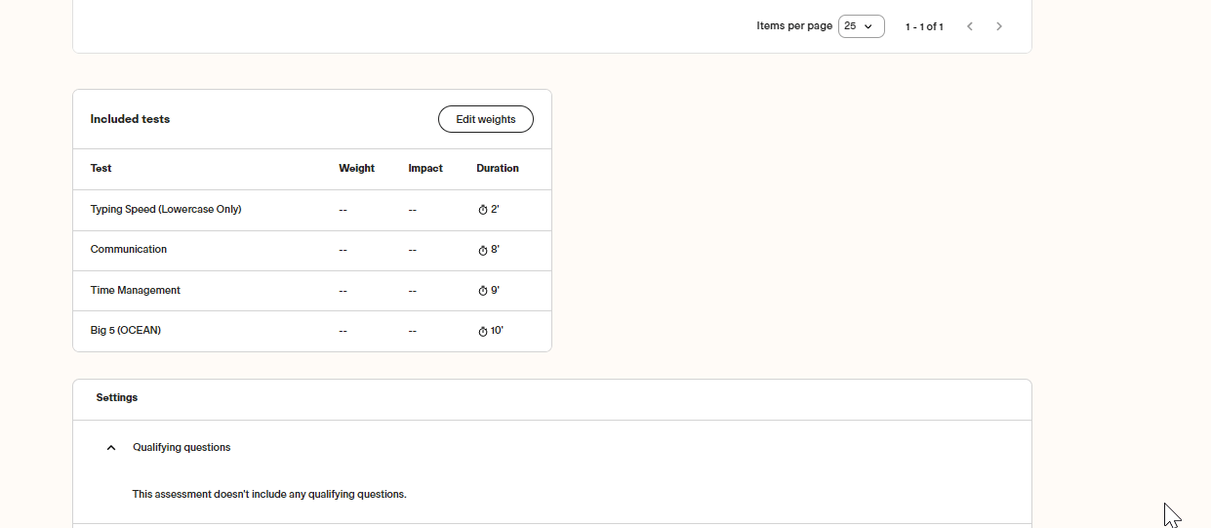Open the Time Management test

136,290
